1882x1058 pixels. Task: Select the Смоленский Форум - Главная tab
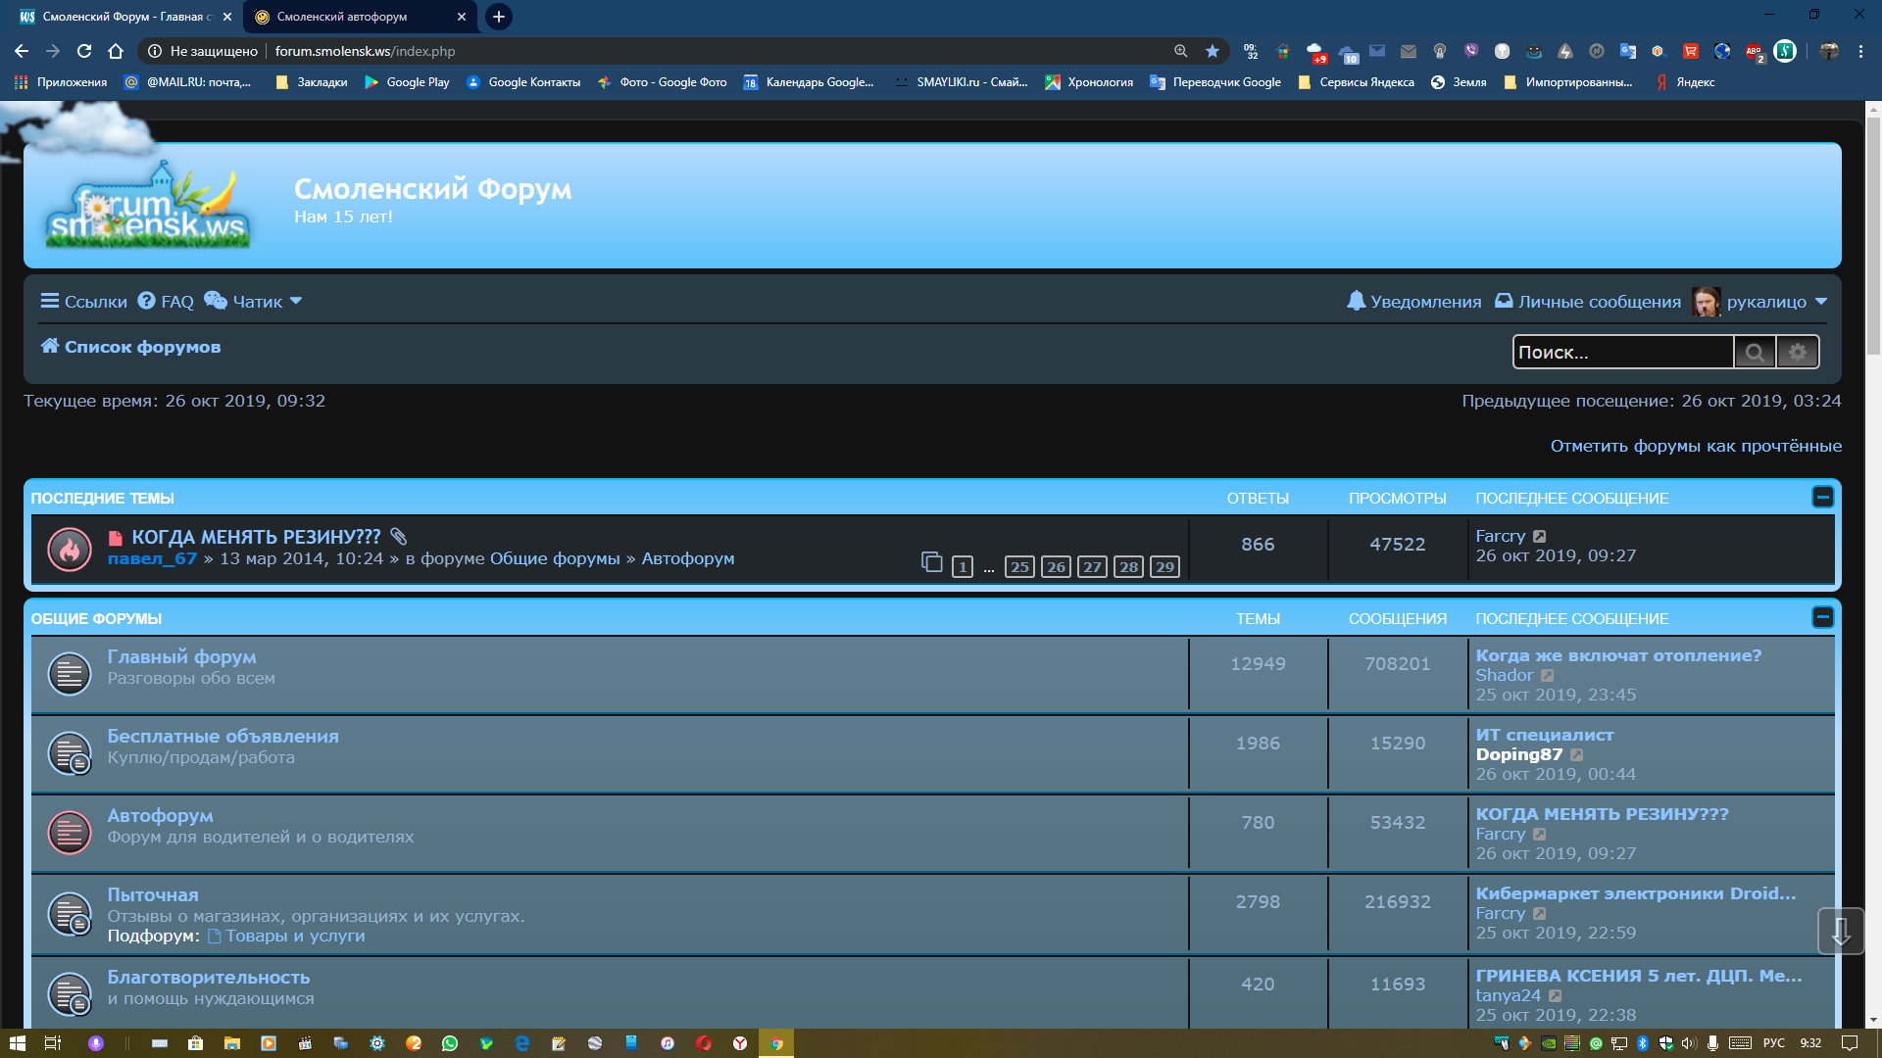pyautogui.click(x=125, y=17)
